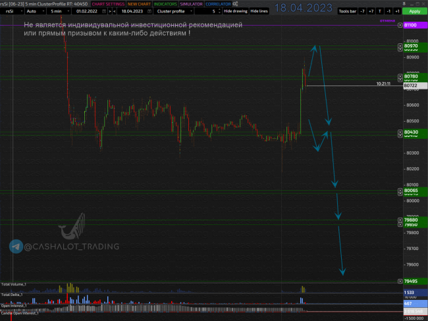Open the CORRELATOR tab
428x321 pixels.
(218, 4)
